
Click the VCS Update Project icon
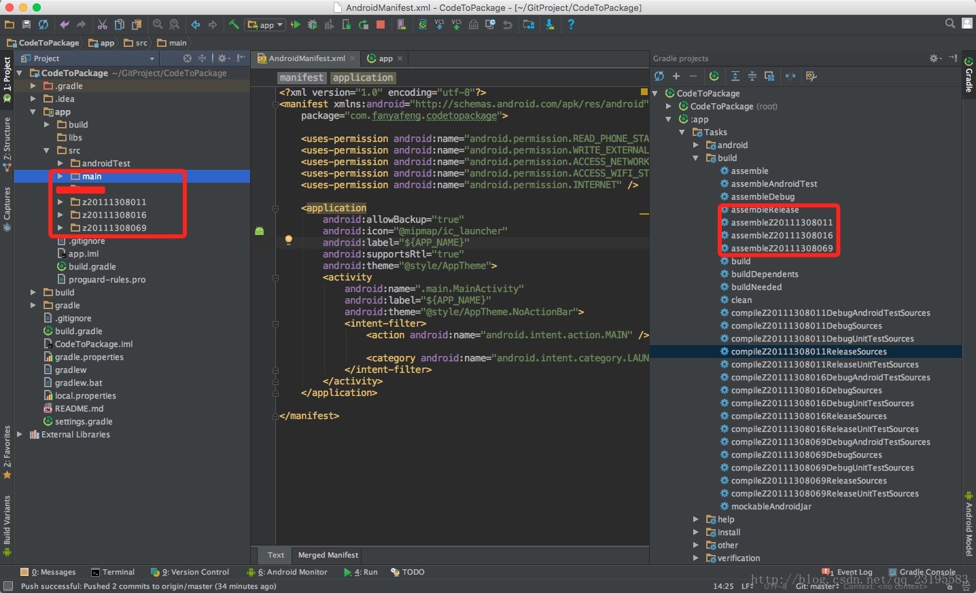point(440,24)
